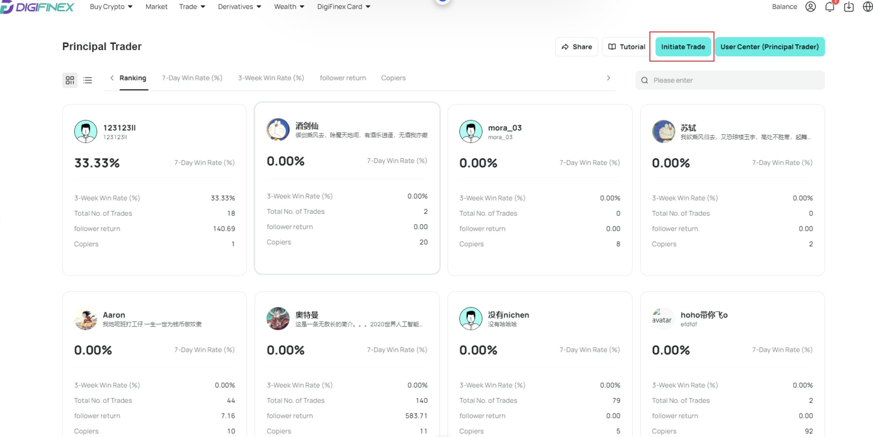Open the Tutorial button

click(626, 47)
